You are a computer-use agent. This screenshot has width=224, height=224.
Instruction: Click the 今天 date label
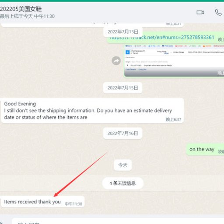(x=122, y=165)
